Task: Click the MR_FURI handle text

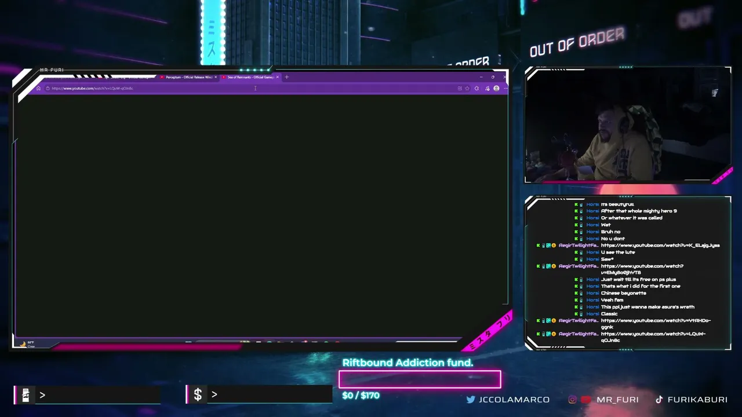Action: coord(617,400)
